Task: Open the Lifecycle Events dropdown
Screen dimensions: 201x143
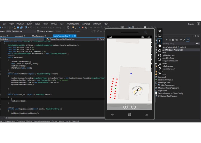Action: tap(46, 32)
